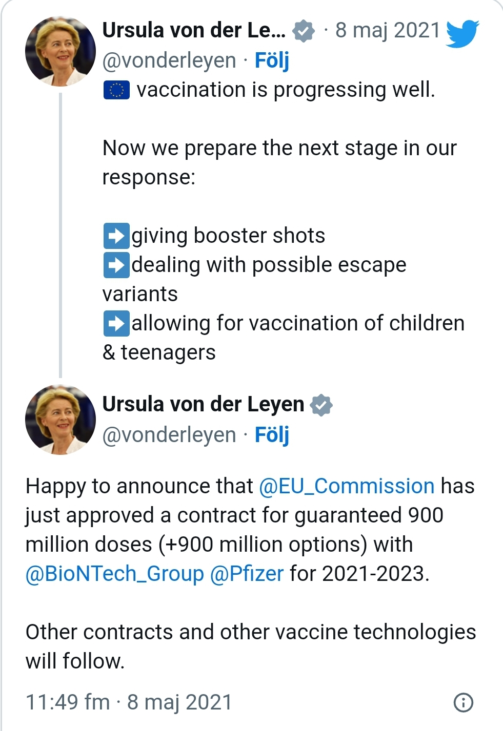
Task: Click the @vonderleyen handle in first tweet
Action: click(169, 61)
